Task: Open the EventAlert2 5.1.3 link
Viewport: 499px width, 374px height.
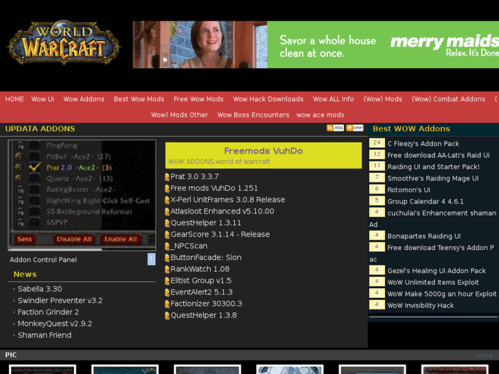Action: click(x=201, y=292)
